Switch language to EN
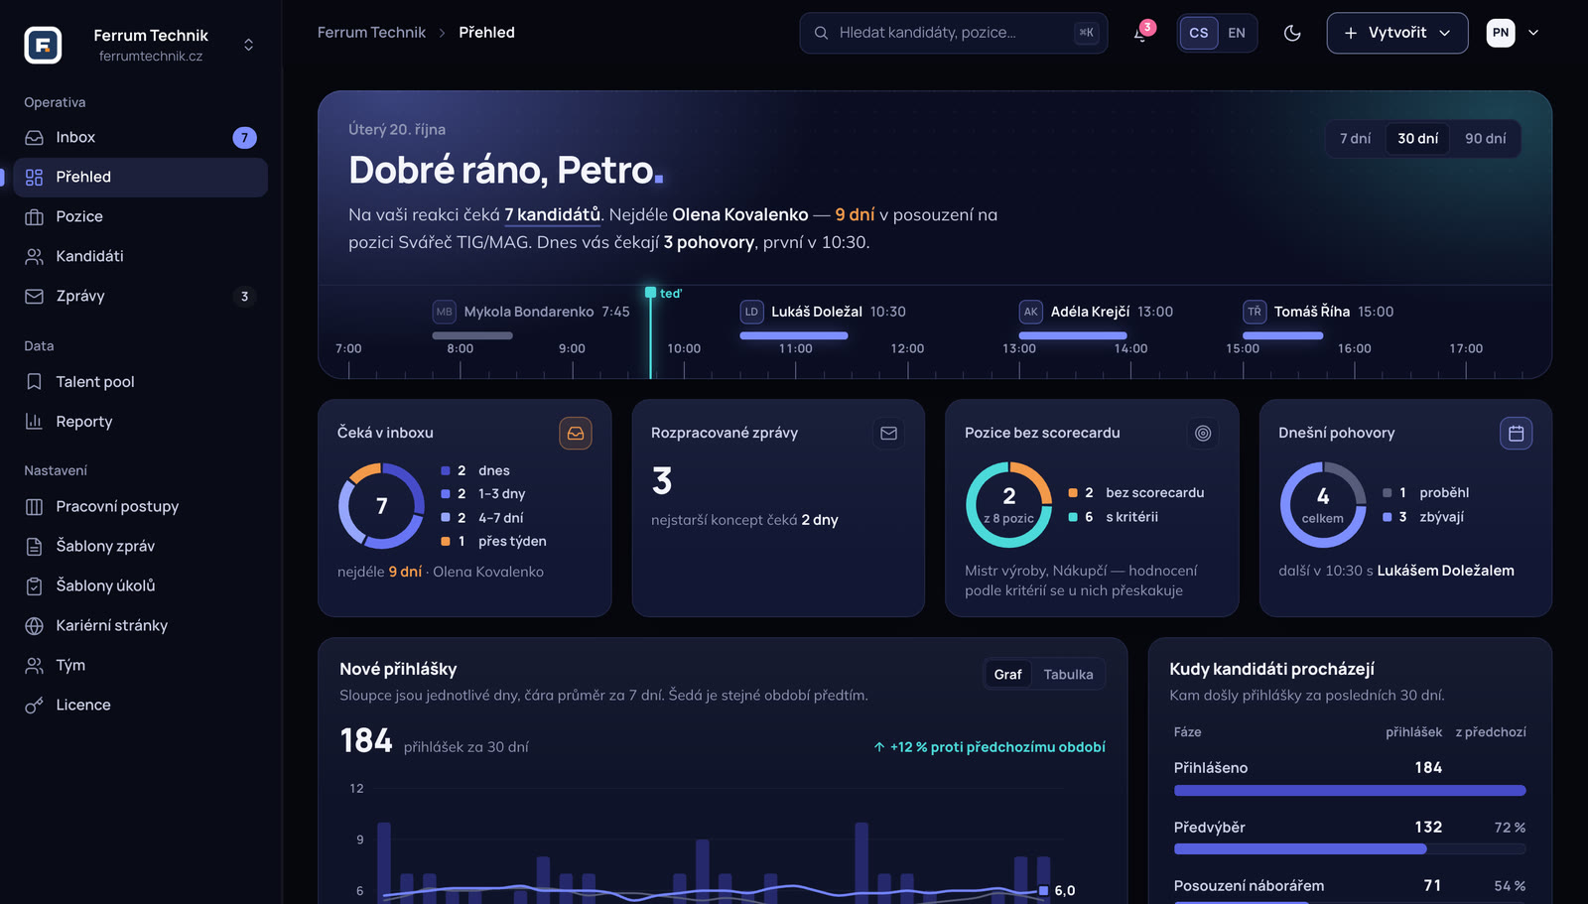The width and height of the screenshot is (1588, 904). (x=1237, y=33)
